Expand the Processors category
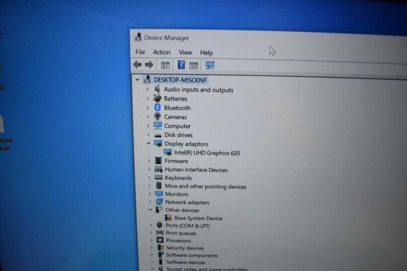 (x=151, y=240)
